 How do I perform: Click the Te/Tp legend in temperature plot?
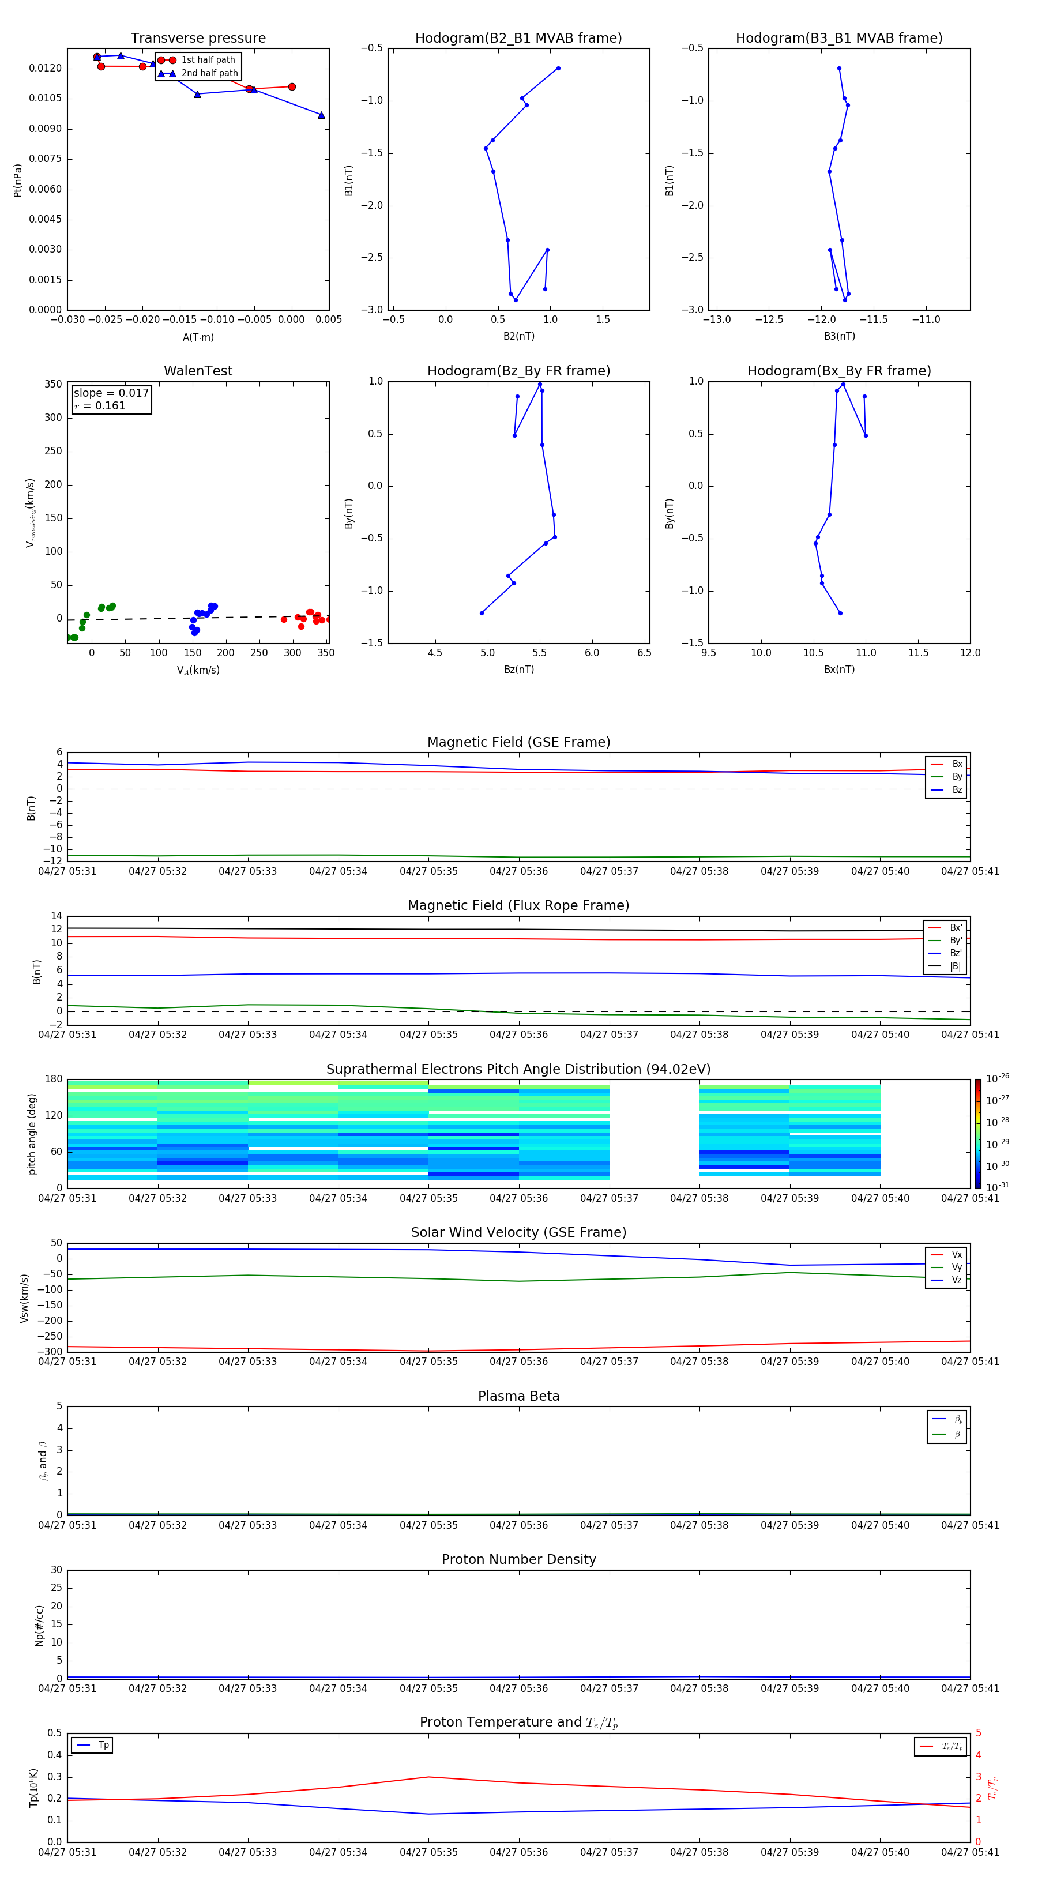pyautogui.click(x=941, y=1746)
